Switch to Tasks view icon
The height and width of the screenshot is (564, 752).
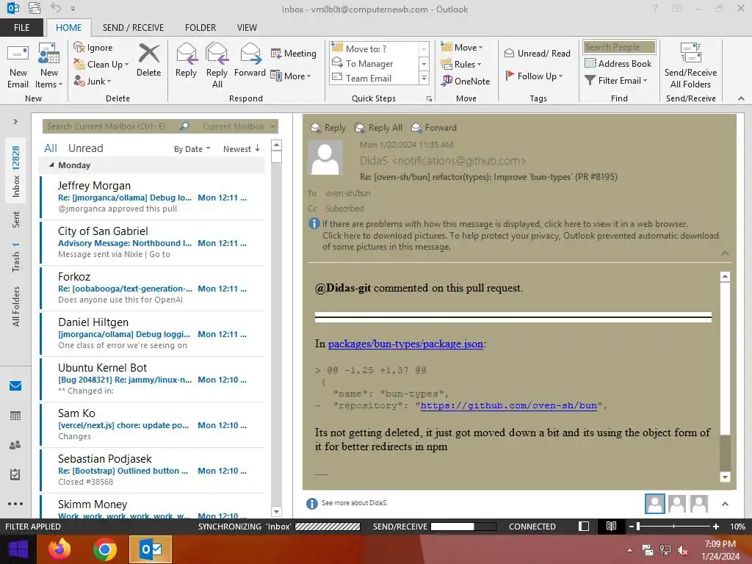point(15,474)
